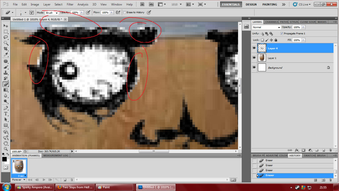
Task: Duplicate the selected animation frame
Action: 65,180
